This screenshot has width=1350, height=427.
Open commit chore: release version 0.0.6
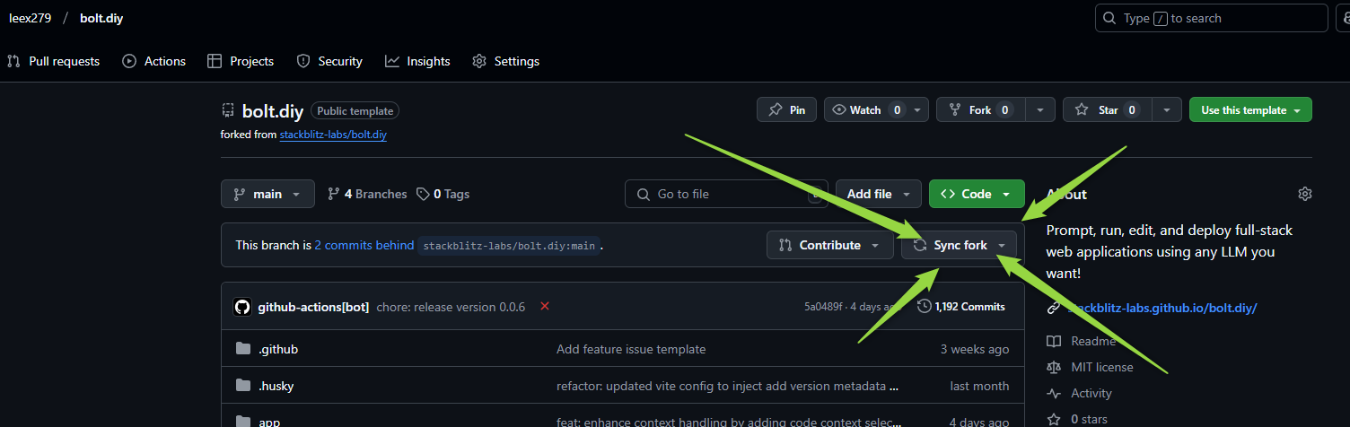point(451,307)
